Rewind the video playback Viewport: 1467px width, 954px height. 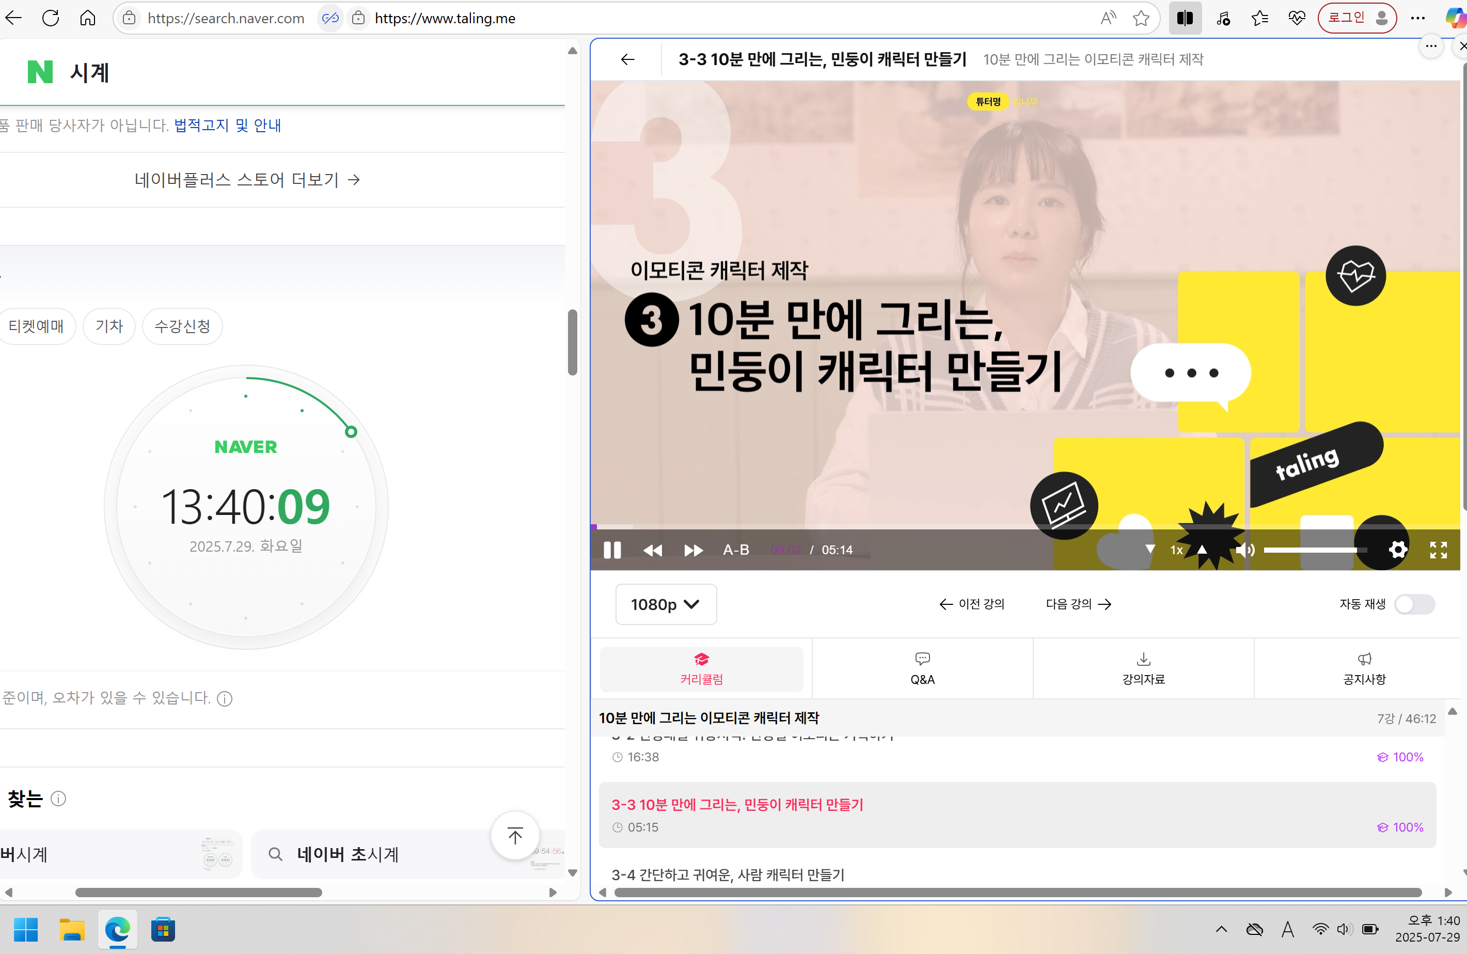tap(653, 550)
